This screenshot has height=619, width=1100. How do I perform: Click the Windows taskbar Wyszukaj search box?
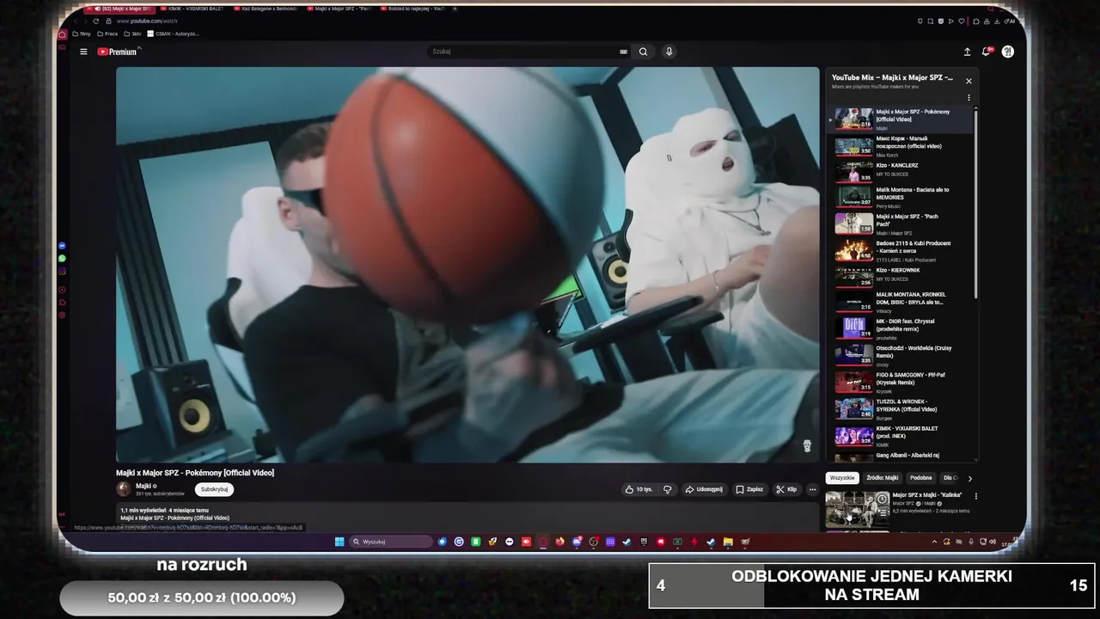[x=391, y=542]
